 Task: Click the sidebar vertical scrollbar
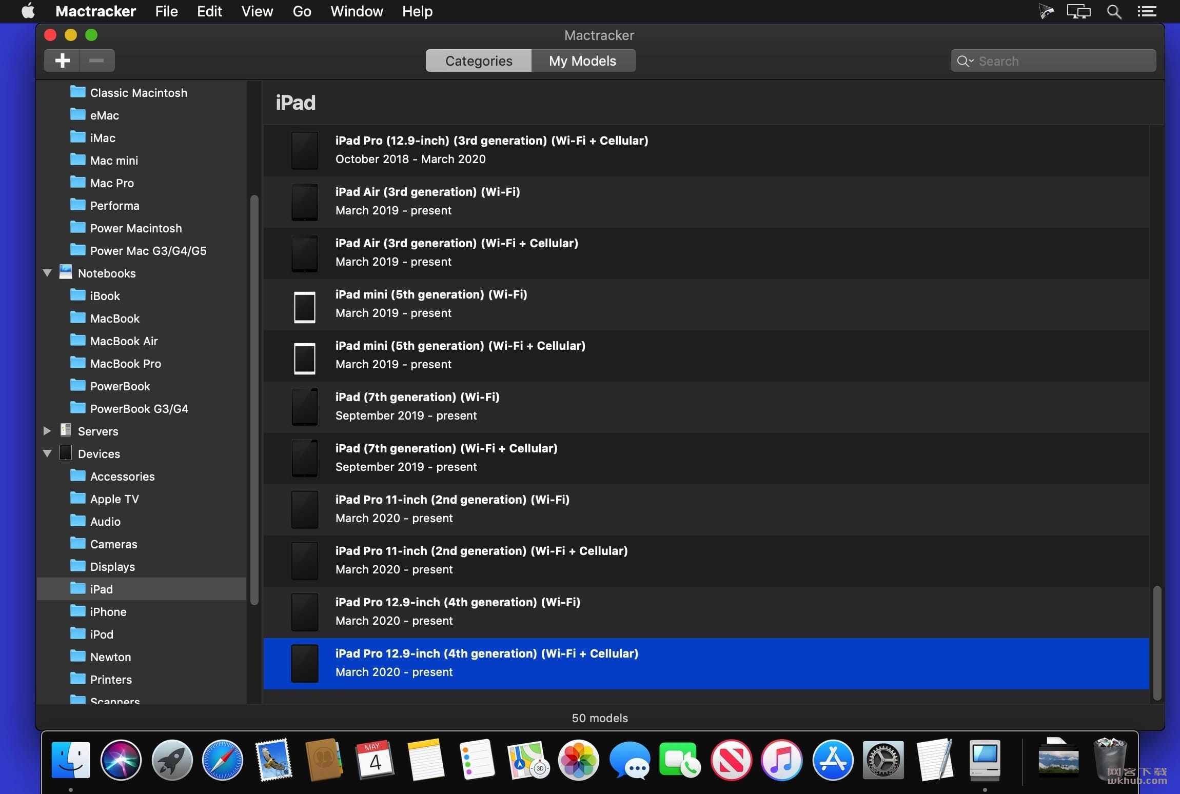coord(254,400)
